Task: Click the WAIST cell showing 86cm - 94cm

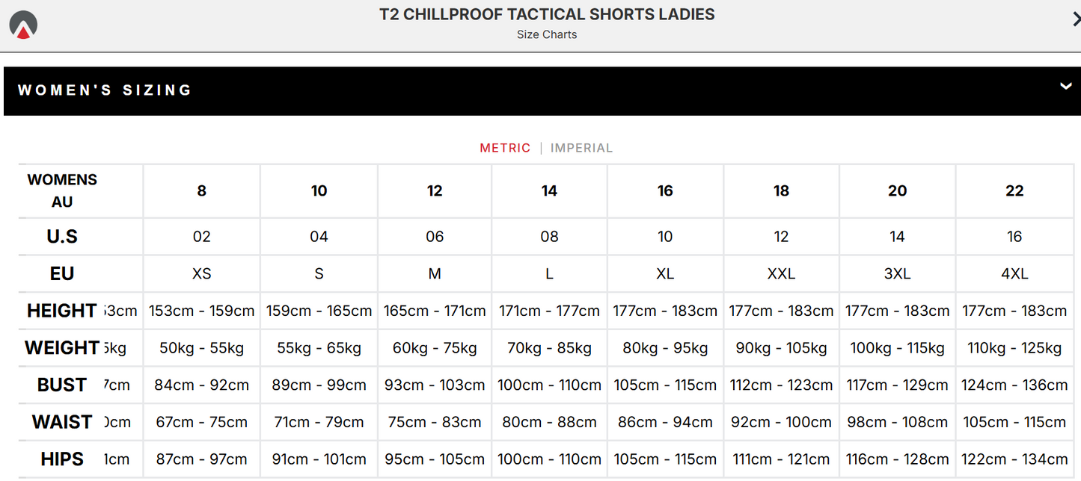Action: 664,422
